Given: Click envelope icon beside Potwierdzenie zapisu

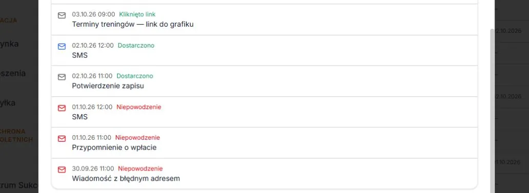Looking at the screenshot, I should click(x=62, y=77).
